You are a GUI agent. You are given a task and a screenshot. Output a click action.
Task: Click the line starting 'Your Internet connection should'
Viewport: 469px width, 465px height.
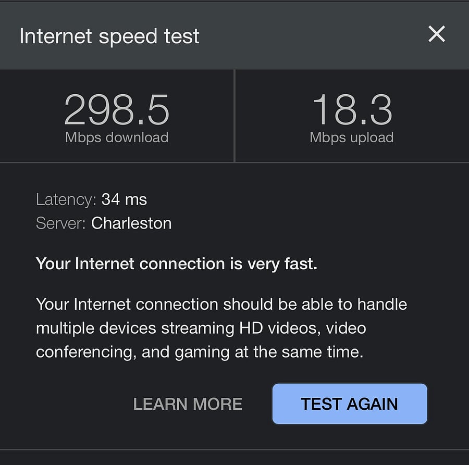(221, 305)
